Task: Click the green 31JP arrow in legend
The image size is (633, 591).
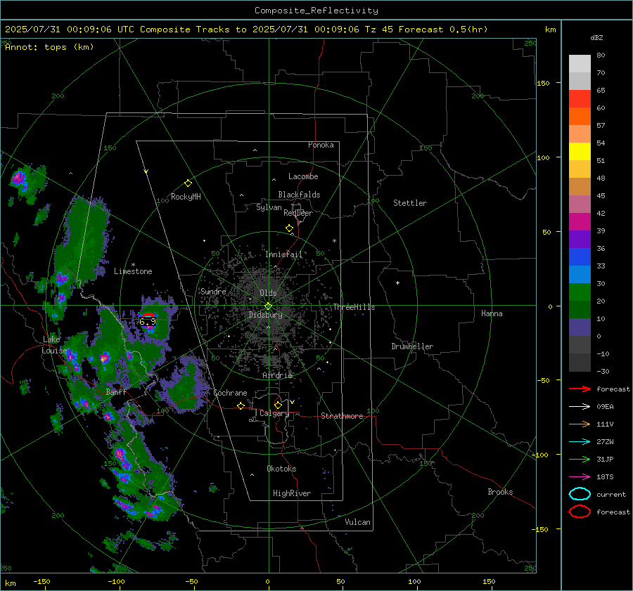Action: (x=580, y=459)
